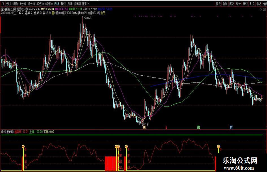Click the MA120: 52.87 value
Image resolution: width=267 pixels, height=172 pixels.
pyautogui.click(x=90, y=9)
